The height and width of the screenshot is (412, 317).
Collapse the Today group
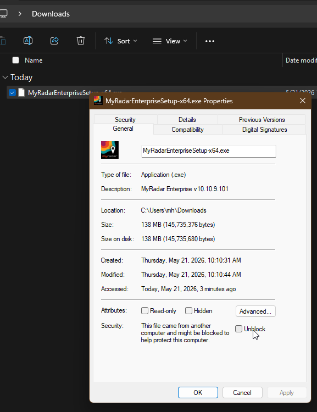(5, 77)
